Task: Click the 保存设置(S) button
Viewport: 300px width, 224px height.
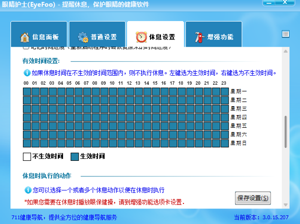Action: [252, 198]
